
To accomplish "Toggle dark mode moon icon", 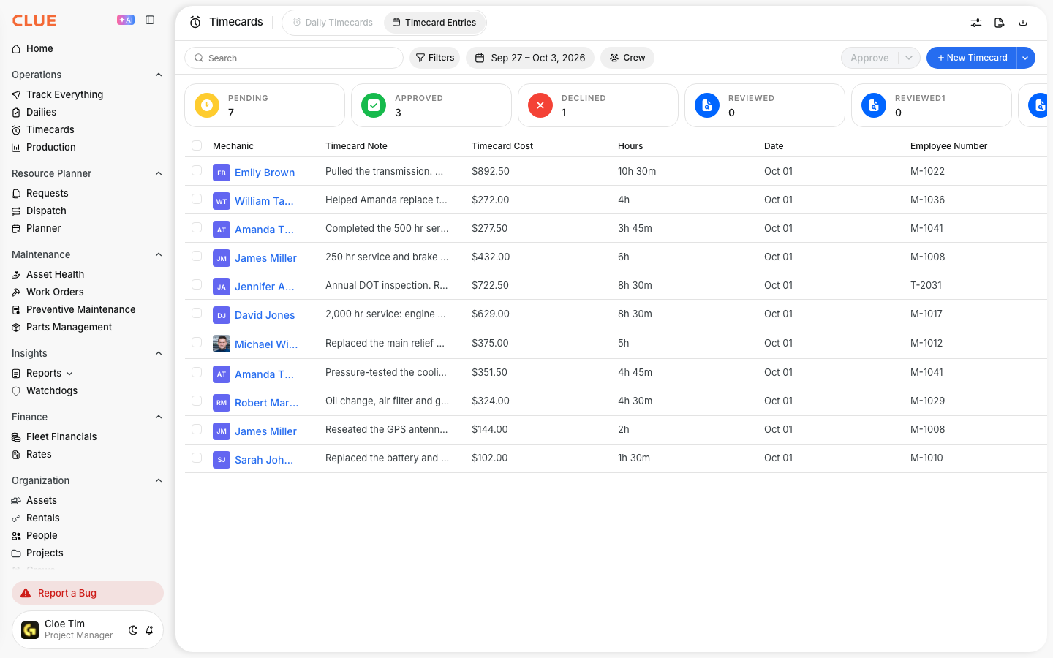I will coord(133,630).
